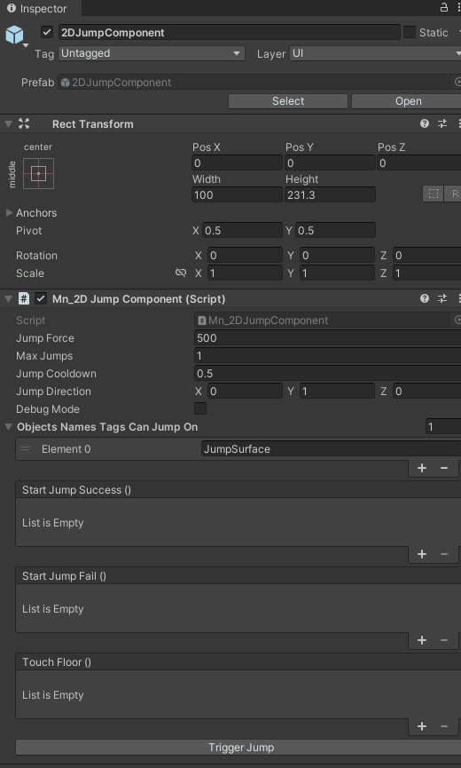Click the Rect Transform component icon
Image resolution: width=461 pixels, height=768 pixels.
pyautogui.click(x=23, y=124)
